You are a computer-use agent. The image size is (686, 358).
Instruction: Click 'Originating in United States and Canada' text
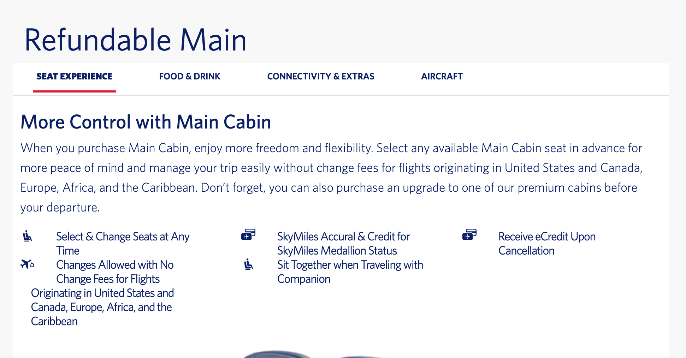[x=102, y=300]
